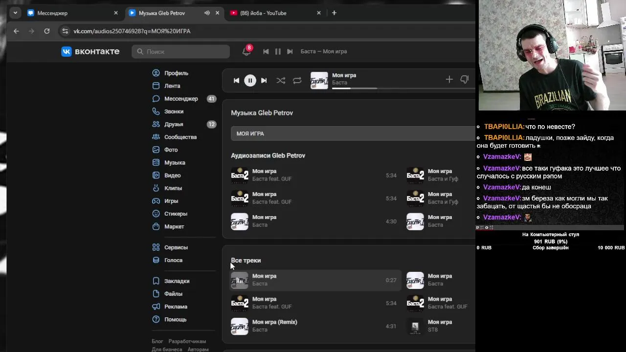The image size is (626, 352).
Task: Focus the VK Поиск search field
Action: (x=180, y=51)
